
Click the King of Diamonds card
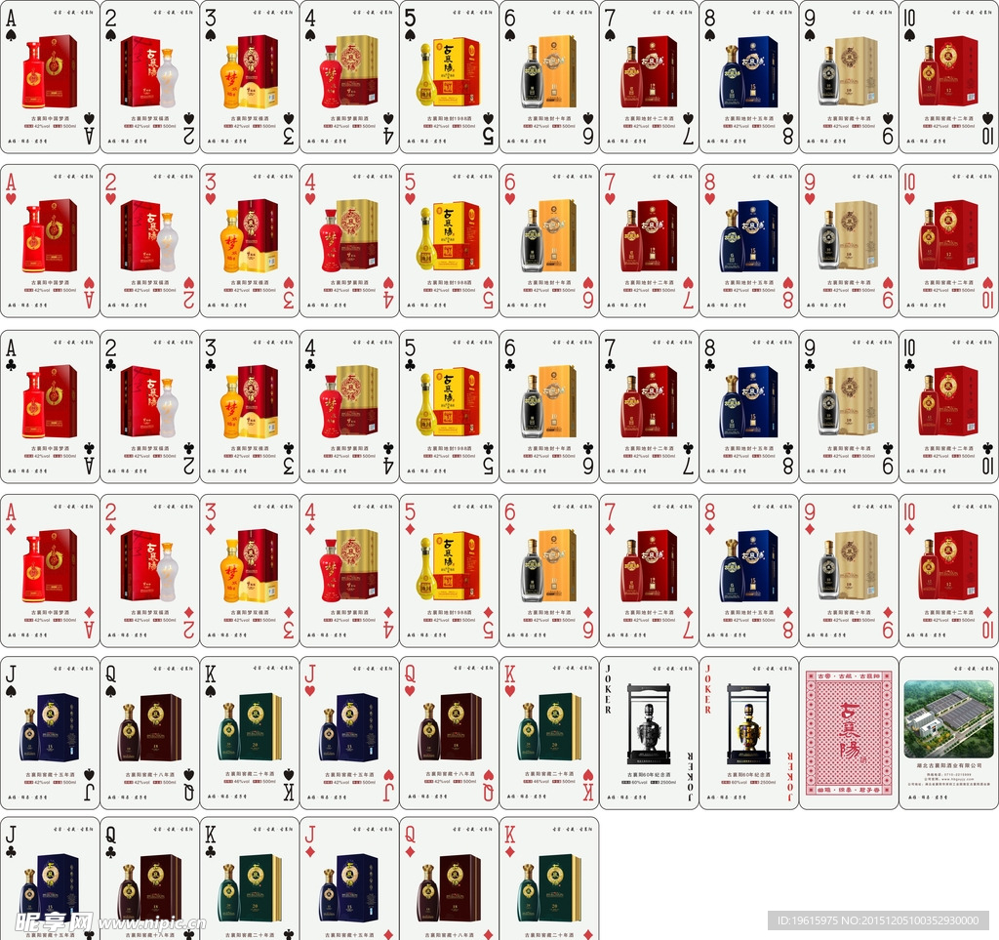(x=549, y=879)
